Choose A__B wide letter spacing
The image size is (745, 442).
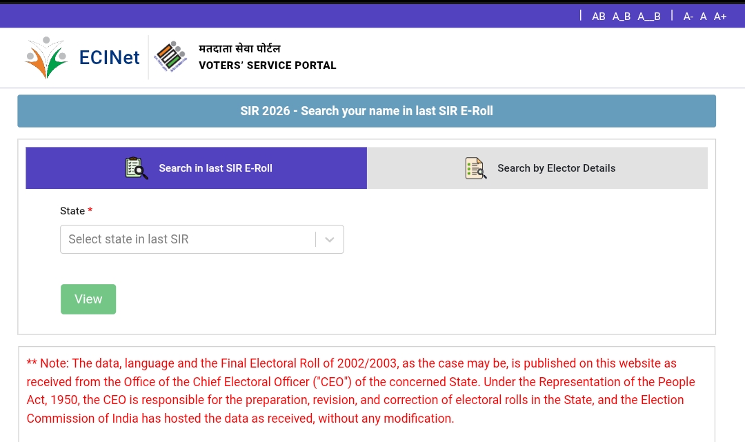click(x=648, y=17)
